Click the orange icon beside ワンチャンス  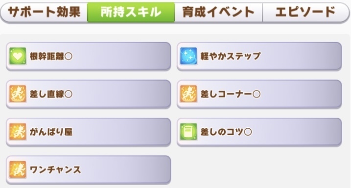point(18,170)
